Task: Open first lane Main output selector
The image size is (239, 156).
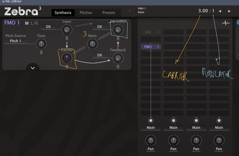Action: 151,128
